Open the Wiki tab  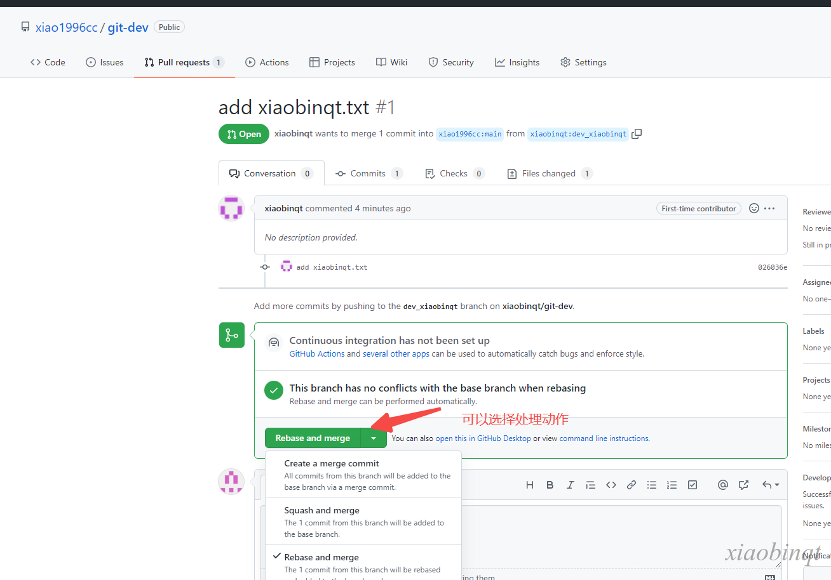coord(391,62)
